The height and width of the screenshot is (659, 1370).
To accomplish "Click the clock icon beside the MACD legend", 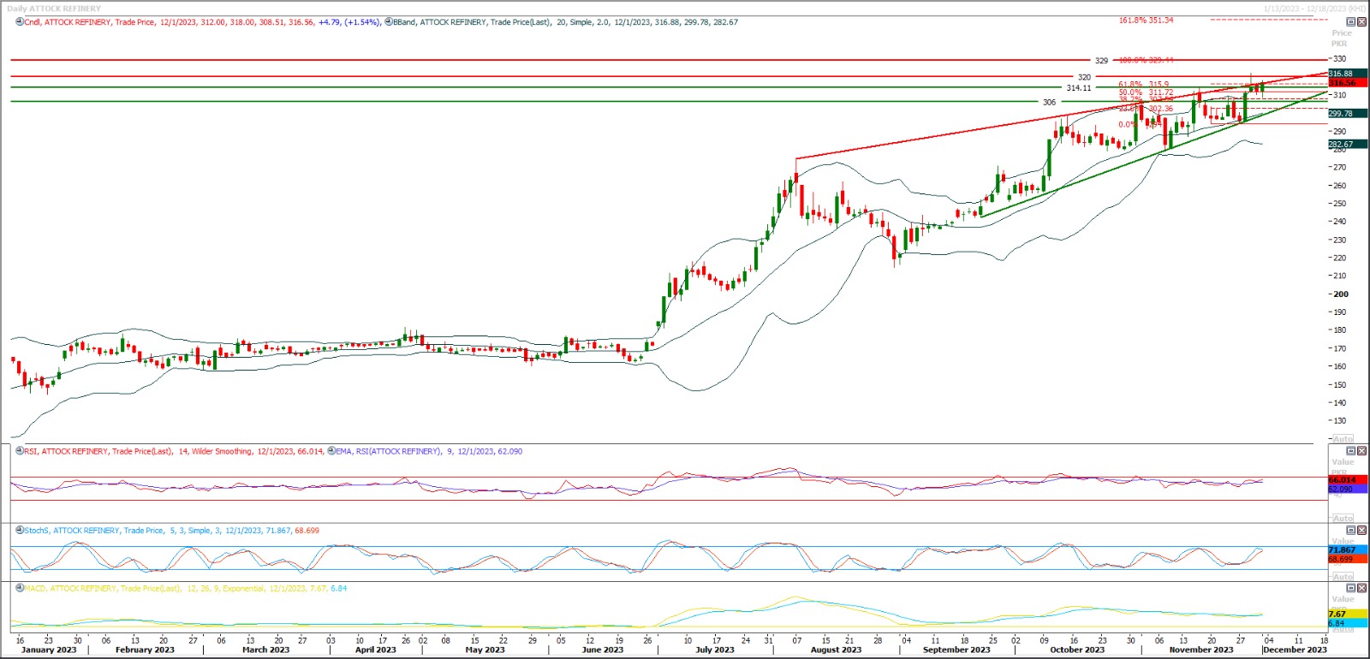I will pos(20,588).
